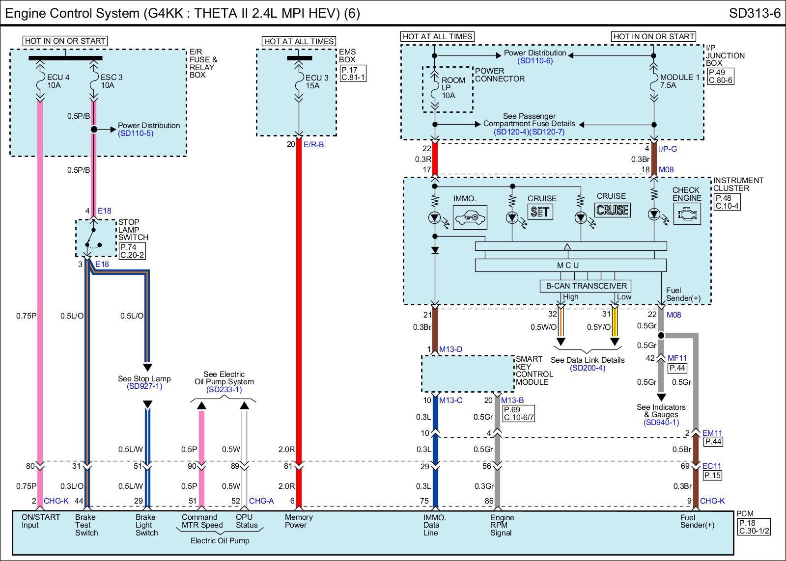Open the SD110-5 power distribution link
The image size is (786, 561).
136,134
